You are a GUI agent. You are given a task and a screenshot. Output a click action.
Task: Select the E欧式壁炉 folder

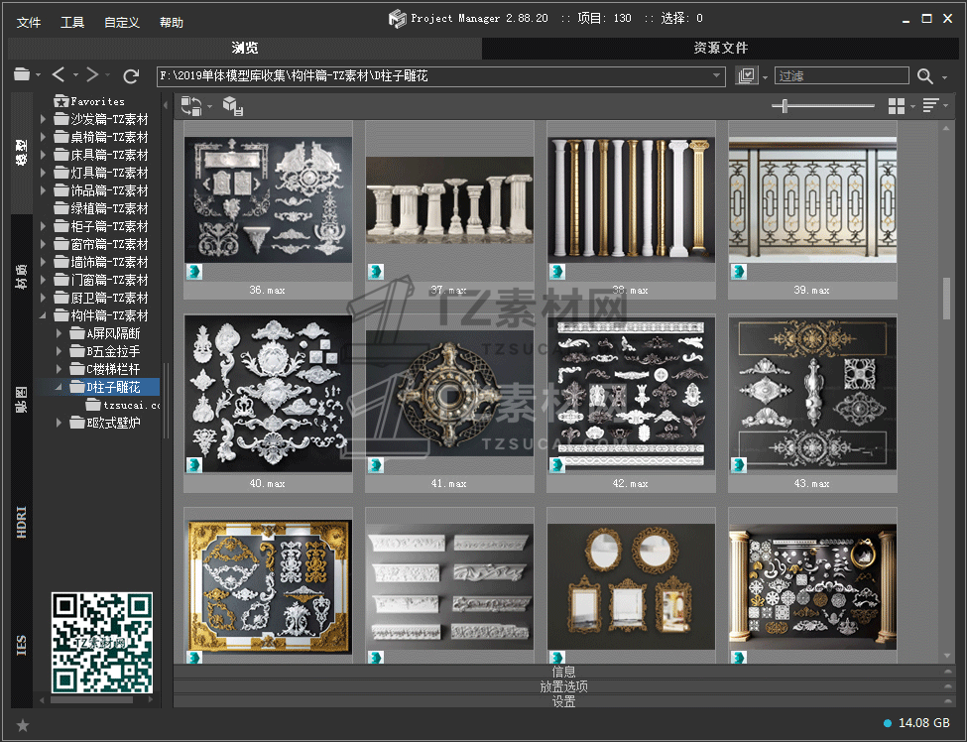pyautogui.click(x=113, y=423)
